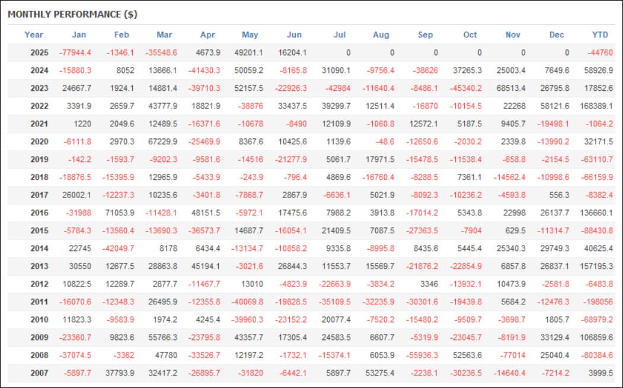623x388 pixels.
Task: Select the 2023 year row label
Action: pyautogui.click(x=39, y=88)
